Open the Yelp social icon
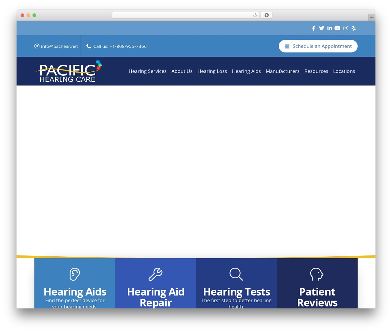Screen dimensions: 392x332 pyautogui.click(x=354, y=28)
